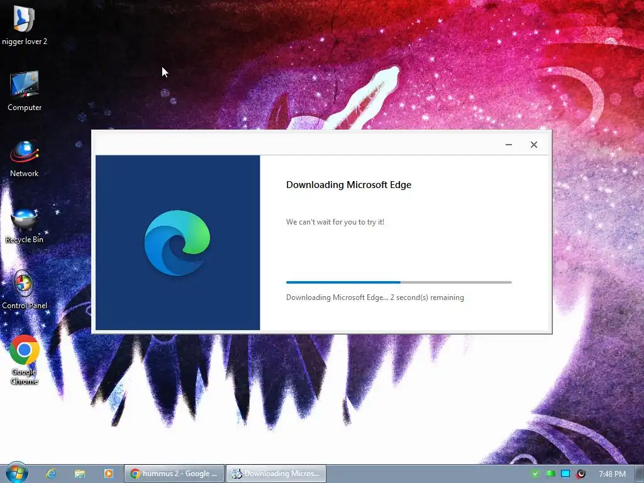Open the user profile folder desktop icon
The width and height of the screenshot is (644, 483).
pos(25,25)
